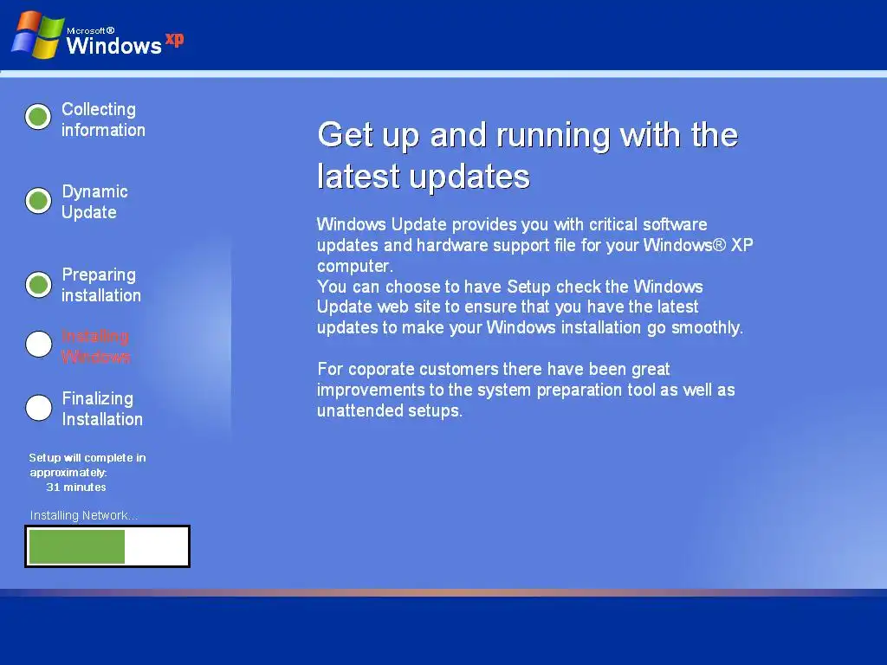Click the 'You can choose to have Setup' paragraph

click(x=529, y=307)
